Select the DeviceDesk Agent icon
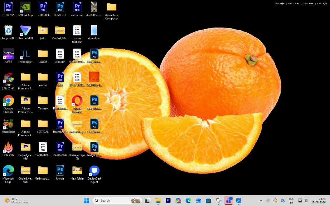330x206 pixels. coord(94,175)
